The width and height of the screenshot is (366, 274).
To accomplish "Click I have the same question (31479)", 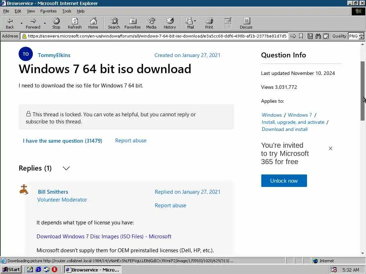I will click(62, 141).
